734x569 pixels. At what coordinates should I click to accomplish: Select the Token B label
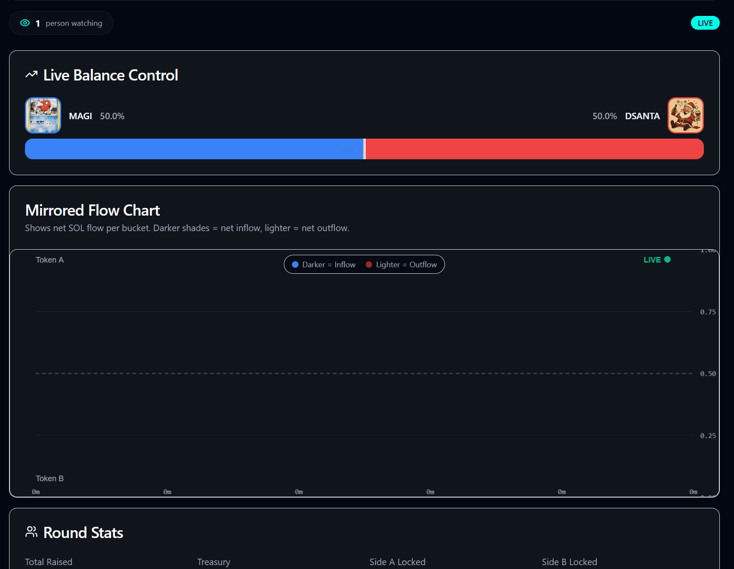point(49,478)
